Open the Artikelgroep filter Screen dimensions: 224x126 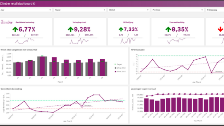point(215,10)
